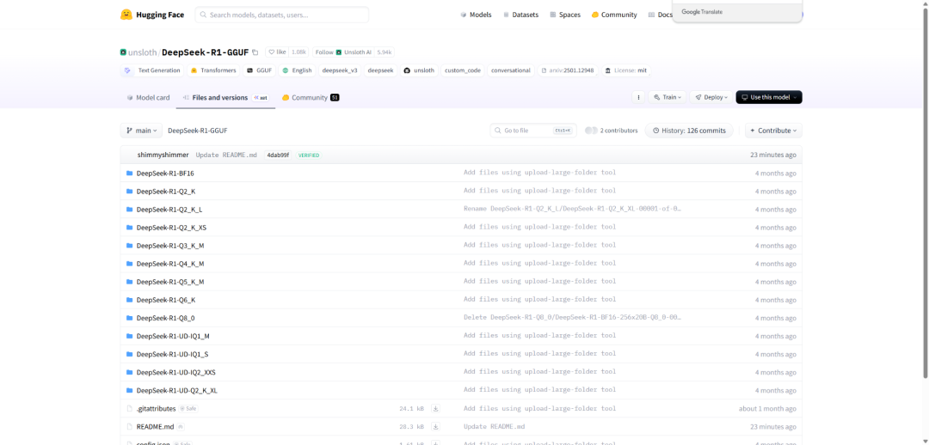Open the README.md file
929x445 pixels.
[x=155, y=427]
